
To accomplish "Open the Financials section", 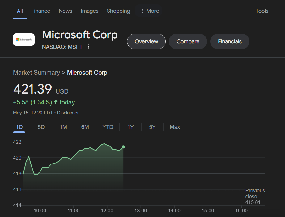I will click(230, 41).
